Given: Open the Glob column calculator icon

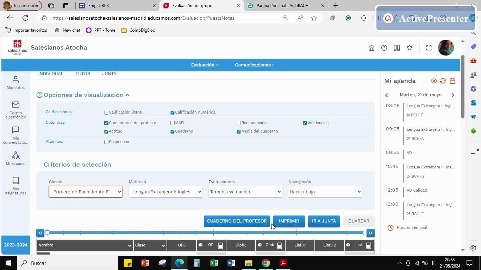Looking at the screenshot, I should point(280,245).
